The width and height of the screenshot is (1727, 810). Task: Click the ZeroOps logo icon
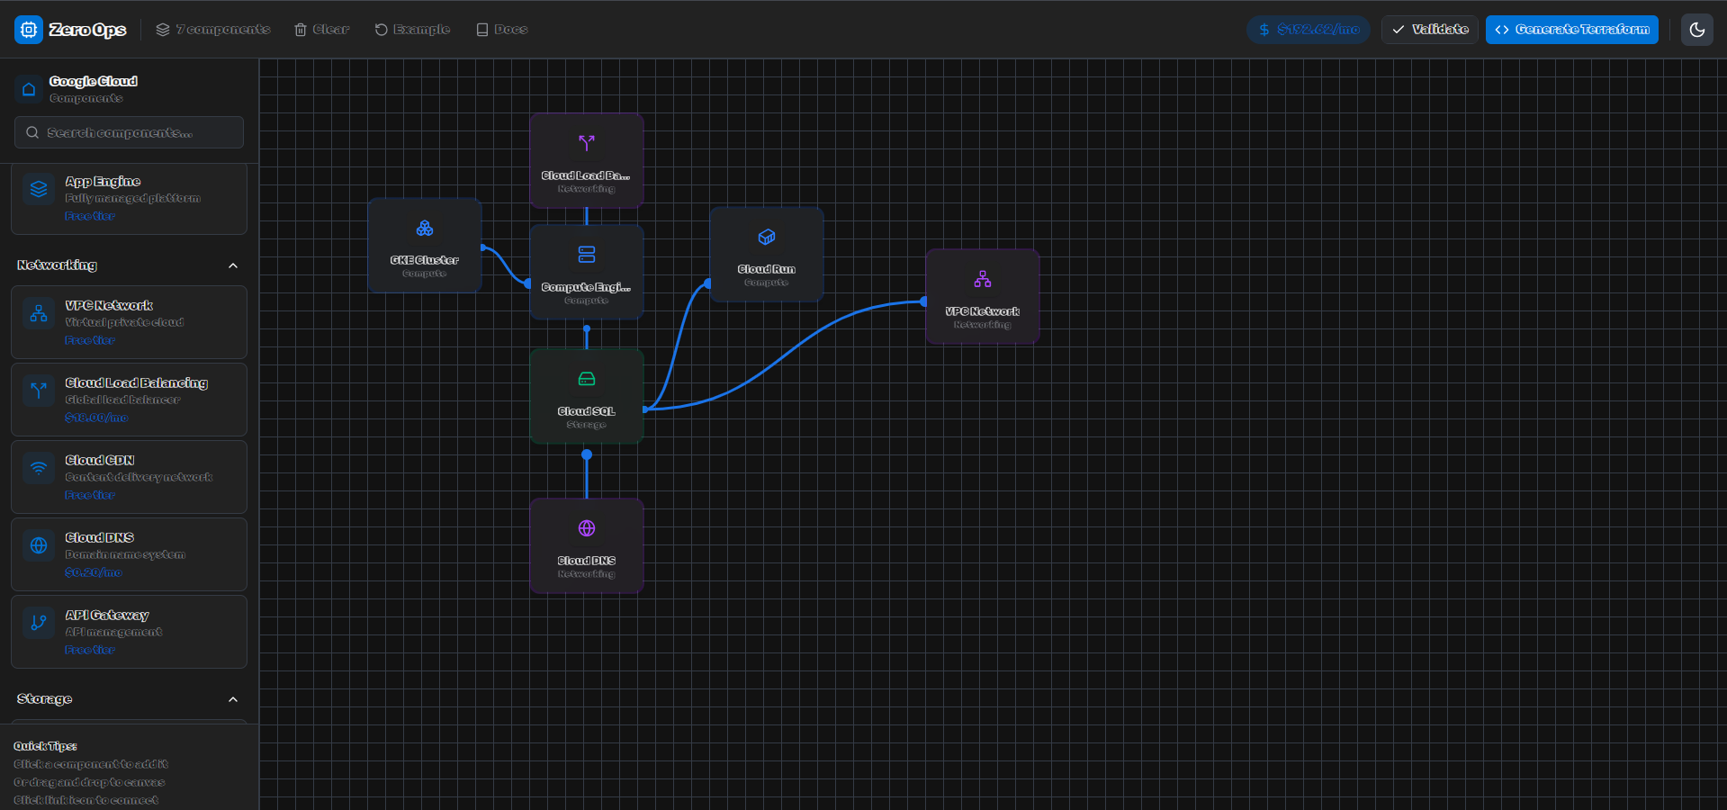coord(29,30)
